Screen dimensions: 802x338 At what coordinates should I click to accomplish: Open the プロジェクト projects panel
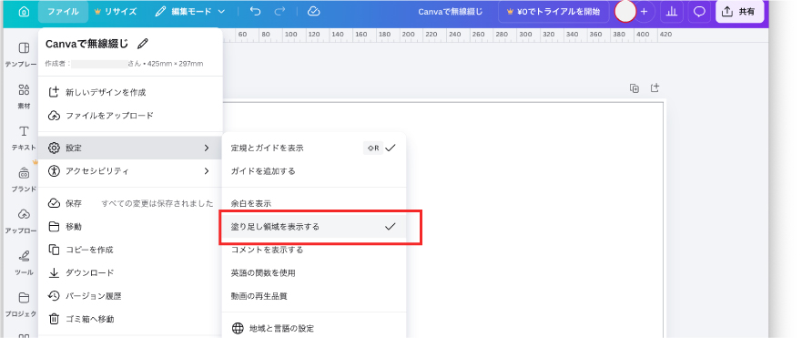point(22,304)
